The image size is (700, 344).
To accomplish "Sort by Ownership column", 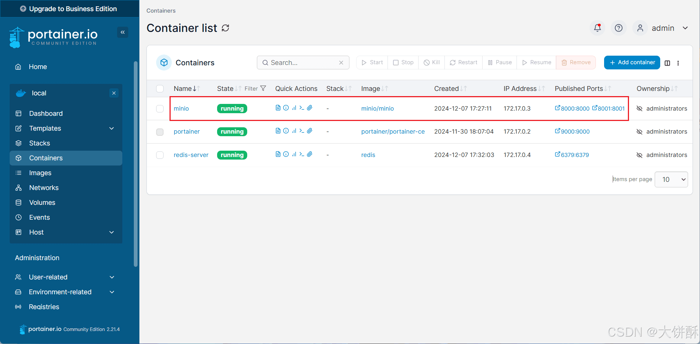I will 657,89.
